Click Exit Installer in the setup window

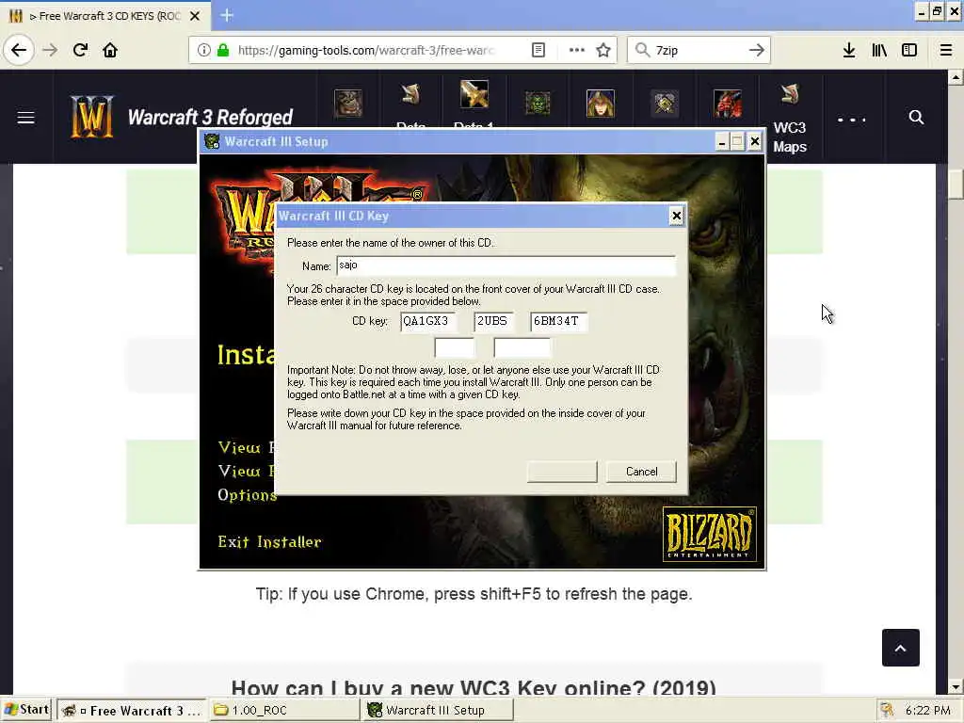[x=269, y=541]
